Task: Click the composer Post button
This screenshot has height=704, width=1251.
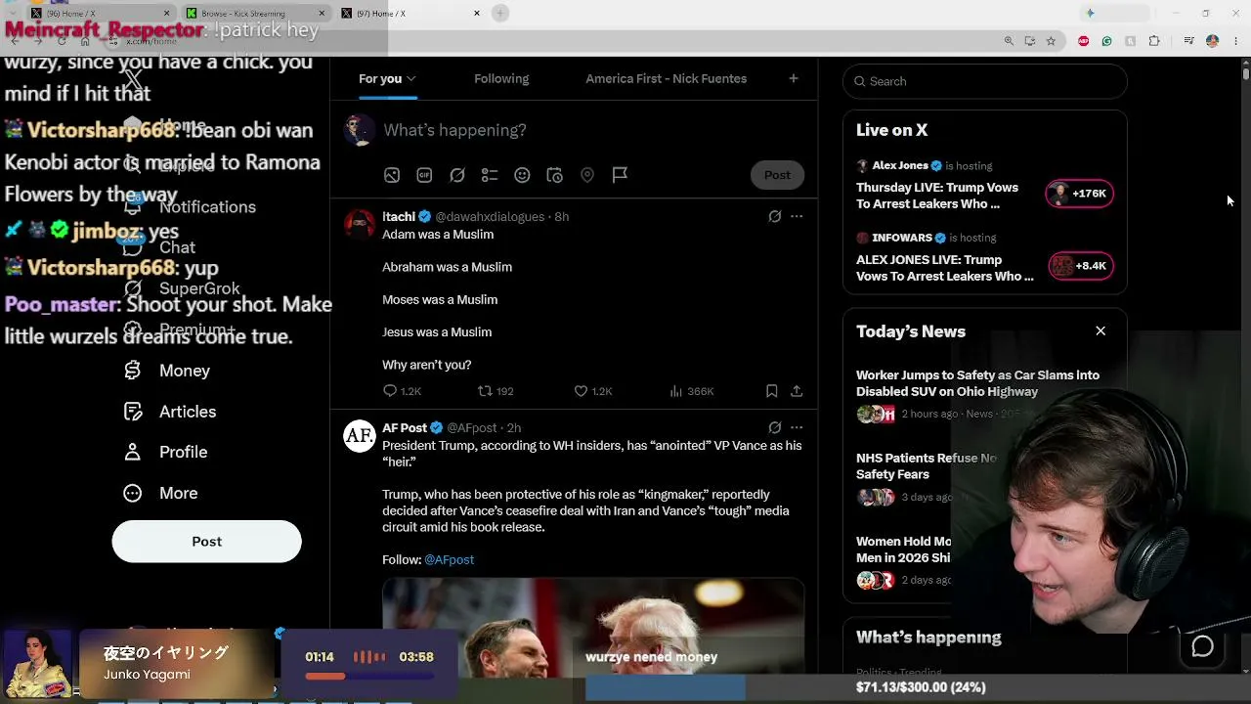Action: click(x=777, y=175)
